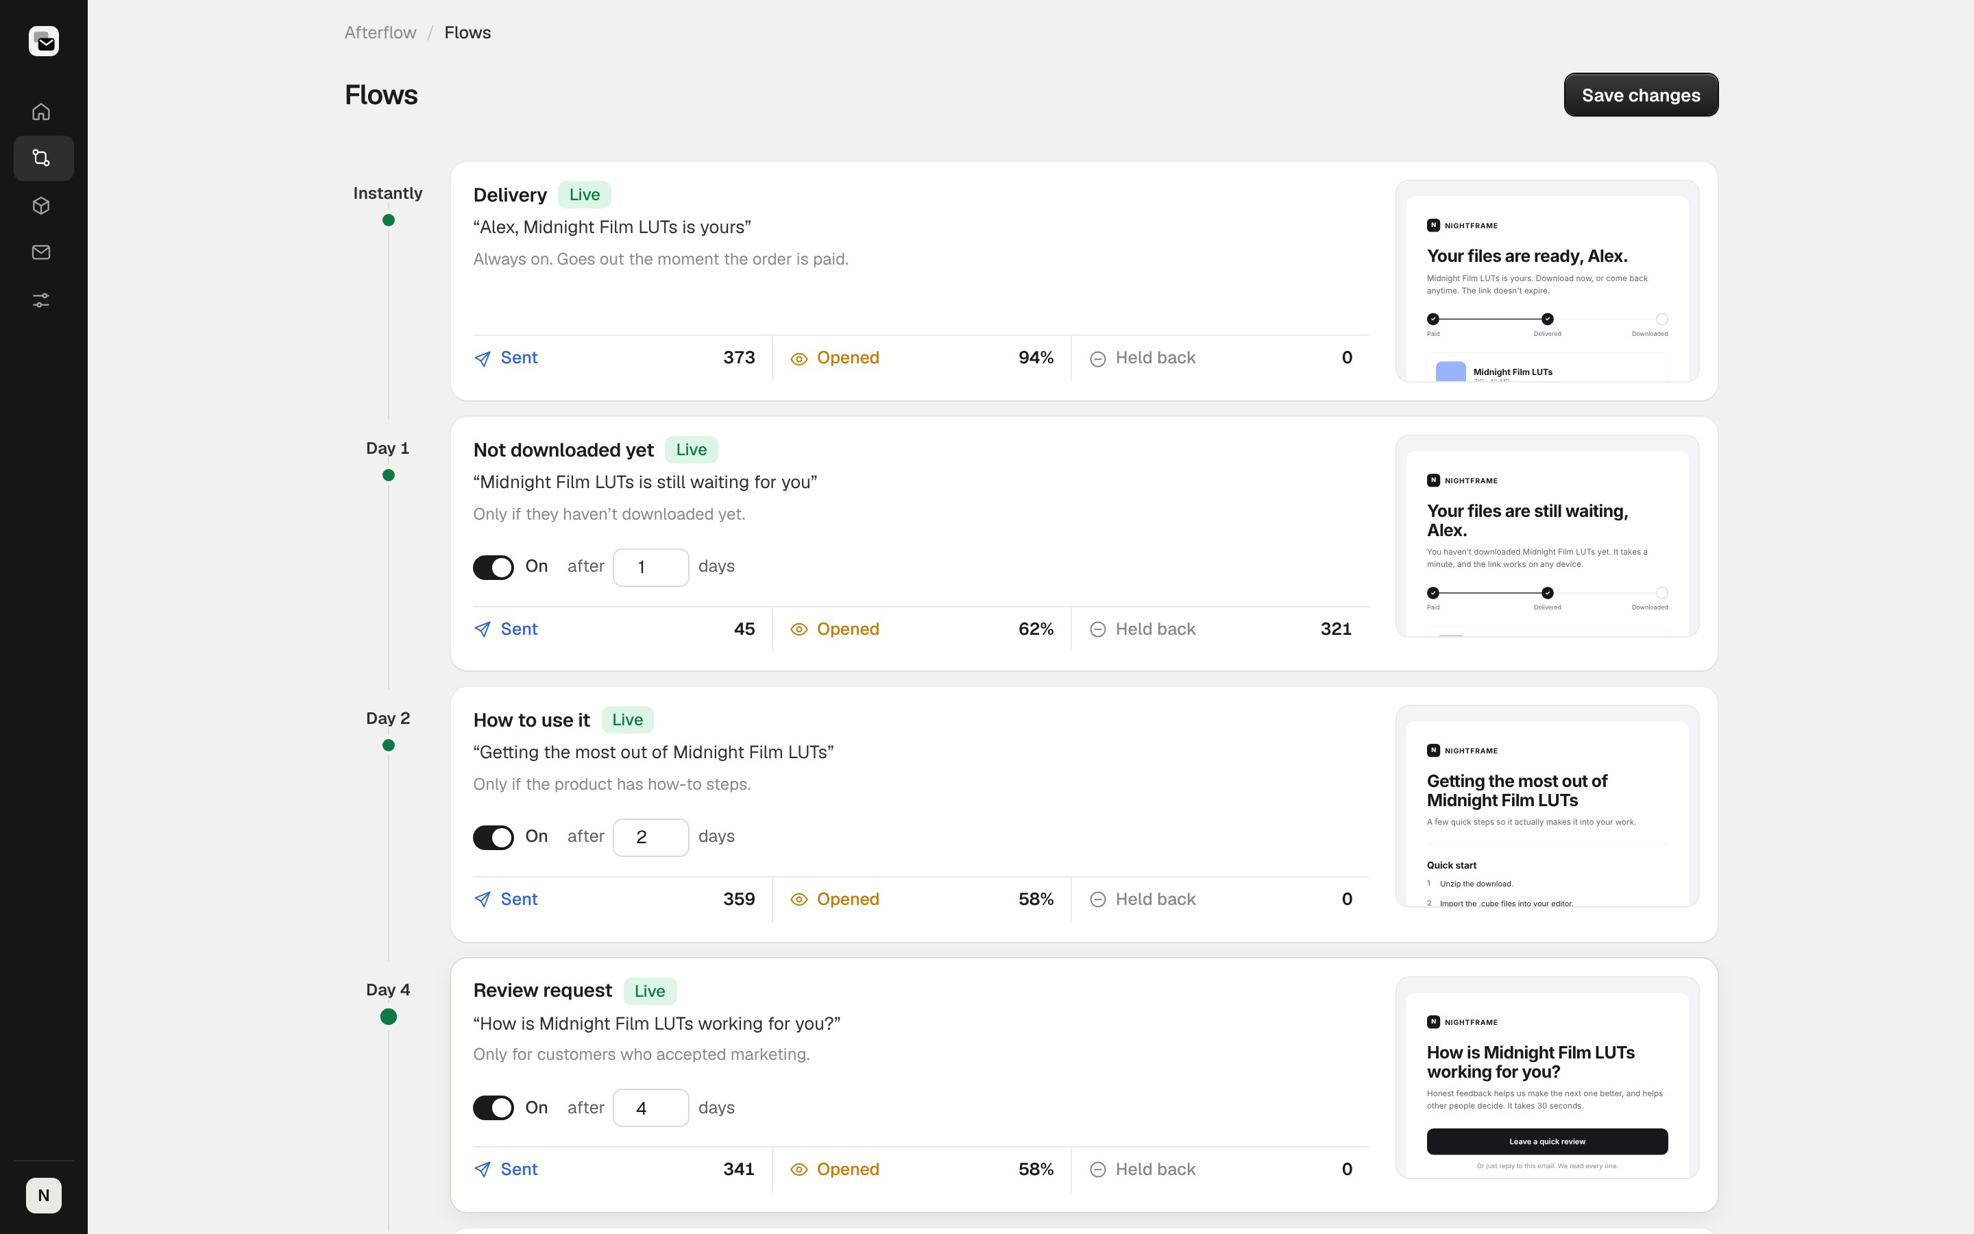Click Opened eye icon in Review request
Viewport: 1974px width, 1234px height.
[799, 1170]
